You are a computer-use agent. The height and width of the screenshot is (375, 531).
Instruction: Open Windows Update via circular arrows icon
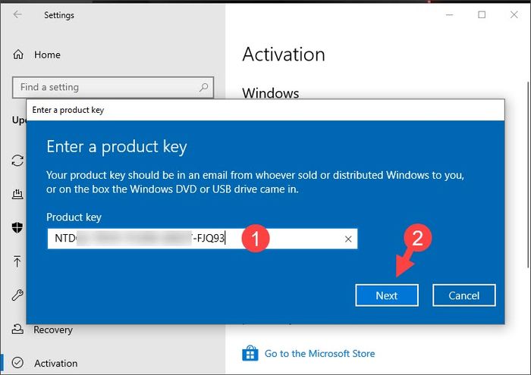pyautogui.click(x=17, y=160)
